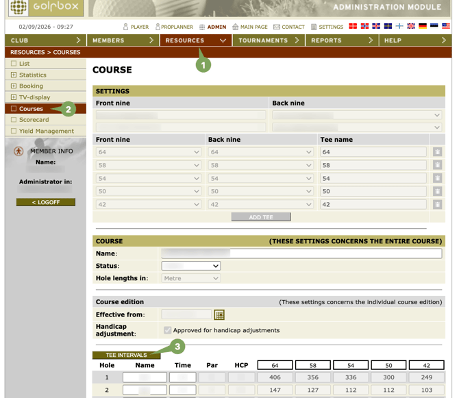Select the List sidebar item
Image resolution: width=459 pixels, height=398 pixels.
[x=45, y=64]
